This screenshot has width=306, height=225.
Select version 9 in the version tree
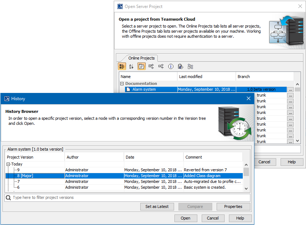(x=18, y=170)
